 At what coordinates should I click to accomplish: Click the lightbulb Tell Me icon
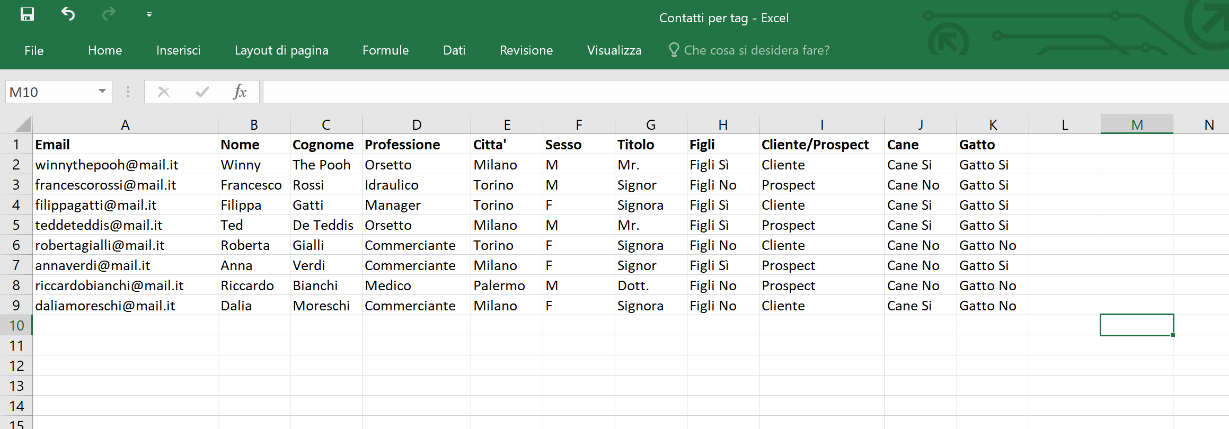pyautogui.click(x=674, y=50)
